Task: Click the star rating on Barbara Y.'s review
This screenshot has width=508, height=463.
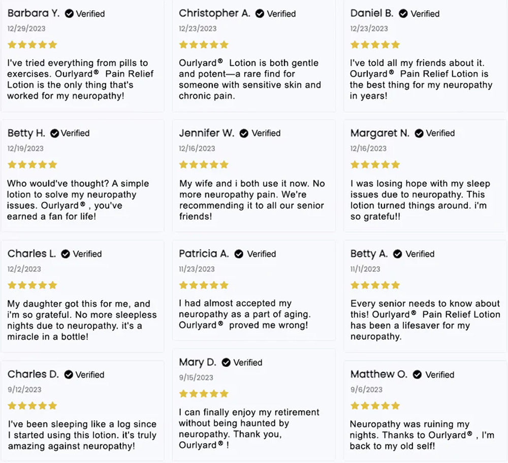Action: 33,45
